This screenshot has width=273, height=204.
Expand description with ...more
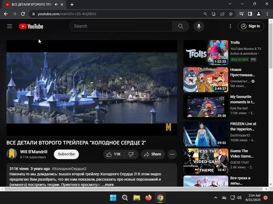pos(108,185)
